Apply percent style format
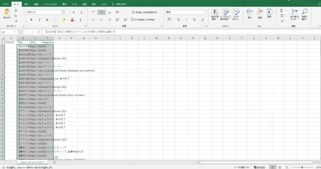Viewport: 321px width, 169px height. [178, 20]
